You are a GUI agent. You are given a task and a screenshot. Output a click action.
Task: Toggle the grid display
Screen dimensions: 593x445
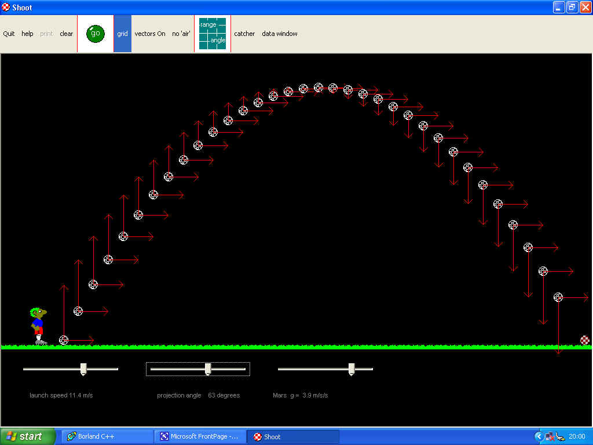122,34
